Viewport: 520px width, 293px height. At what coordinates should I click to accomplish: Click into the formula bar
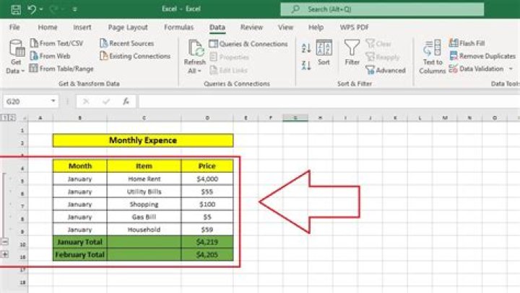[329, 102]
